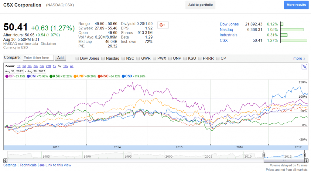Click the orange UNP legend dot
Image resolution: width=311 pixels, height=171 pixels.
pyautogui.click(x=75, y=76)
